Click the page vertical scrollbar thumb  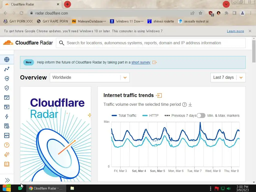[254, 51]
